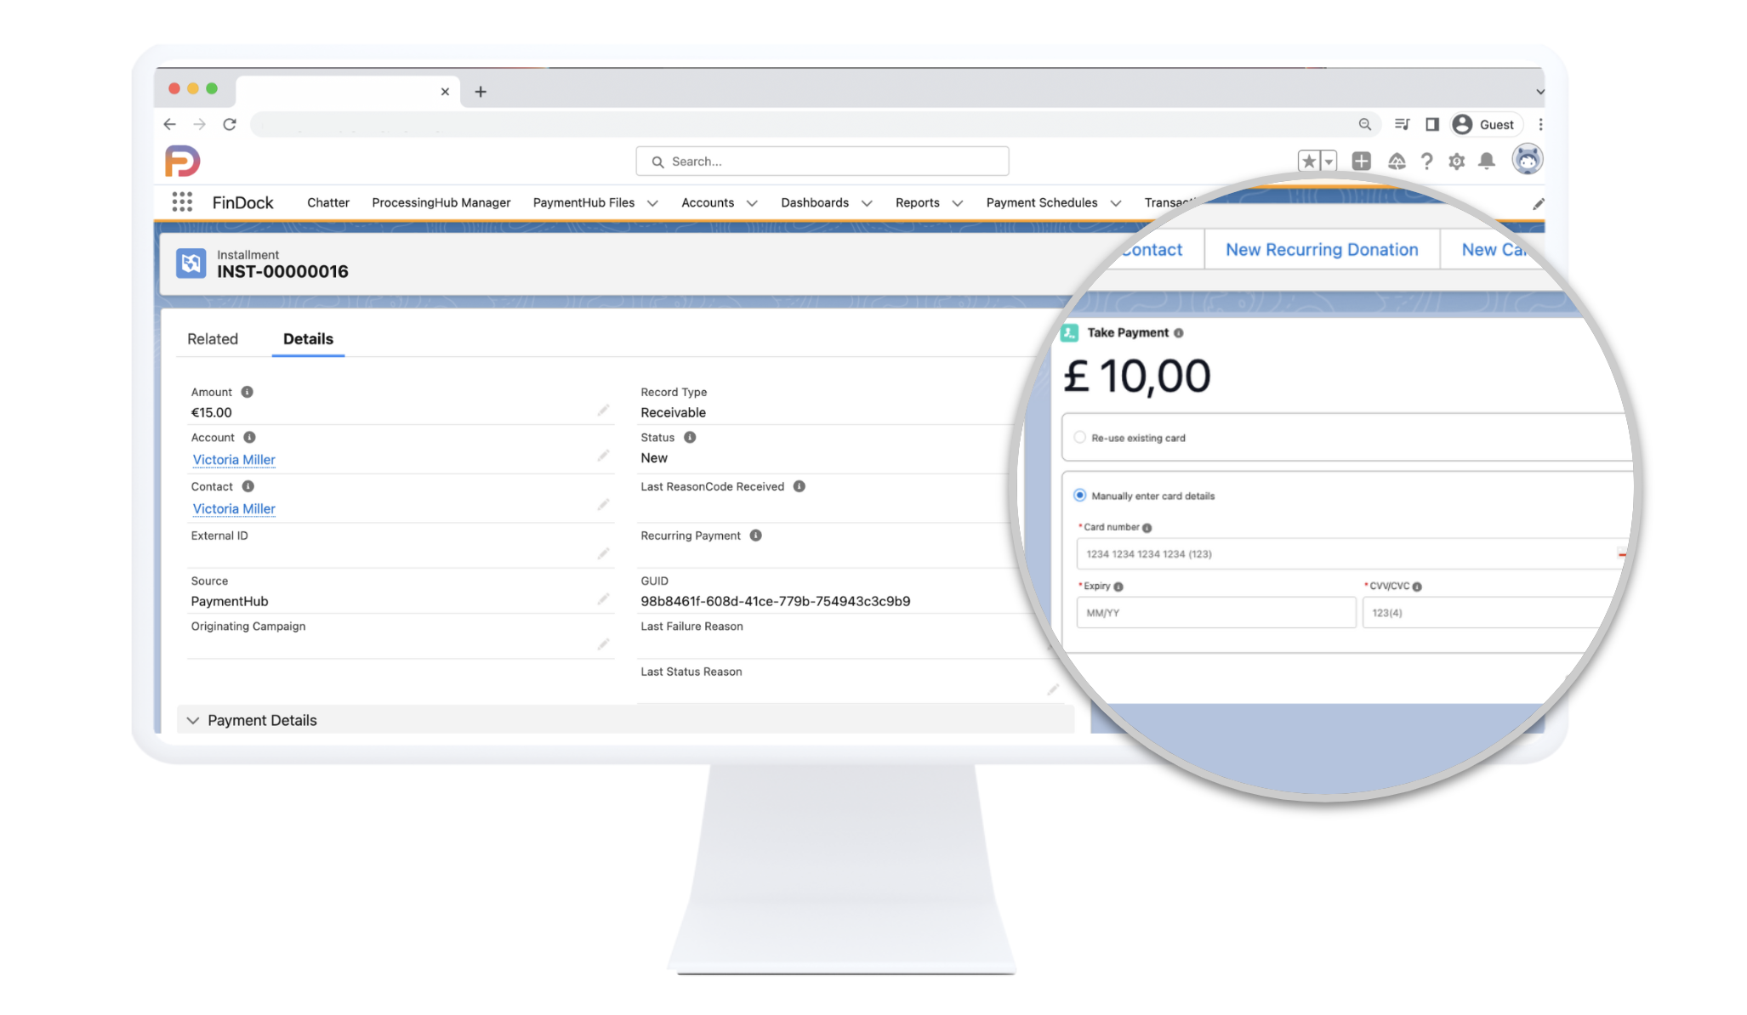This screenshot has width=1747, height=1015.
Task: Select Manually enter card details option
Action: (1079, 495)
